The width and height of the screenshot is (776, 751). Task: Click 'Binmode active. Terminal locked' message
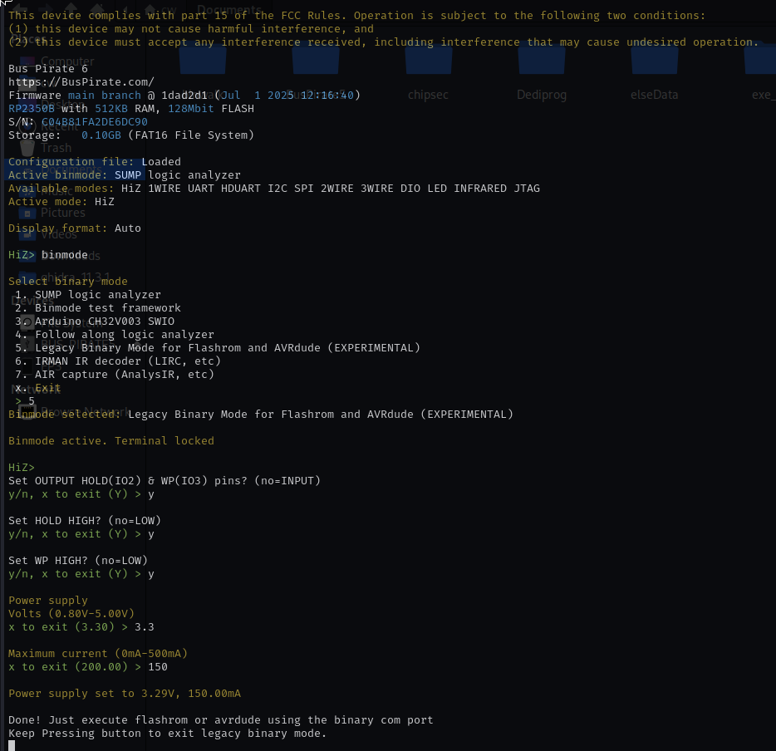coord(111,441)
